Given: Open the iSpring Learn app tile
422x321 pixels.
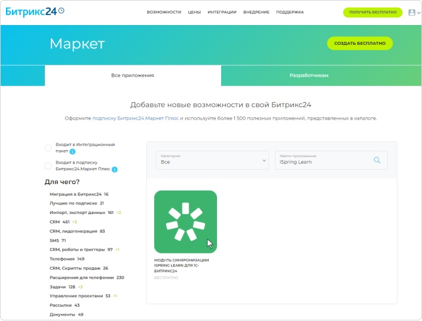Looking at the screenshot, I should [185, 222].
